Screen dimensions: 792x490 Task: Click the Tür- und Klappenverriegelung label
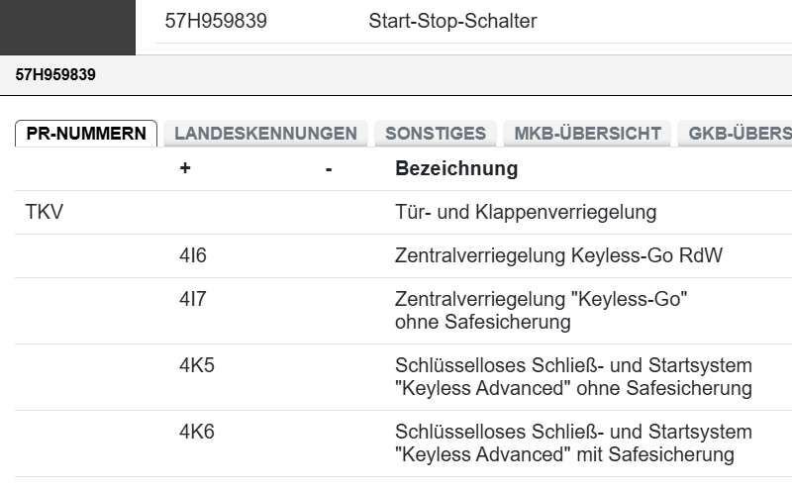[526, 212]
